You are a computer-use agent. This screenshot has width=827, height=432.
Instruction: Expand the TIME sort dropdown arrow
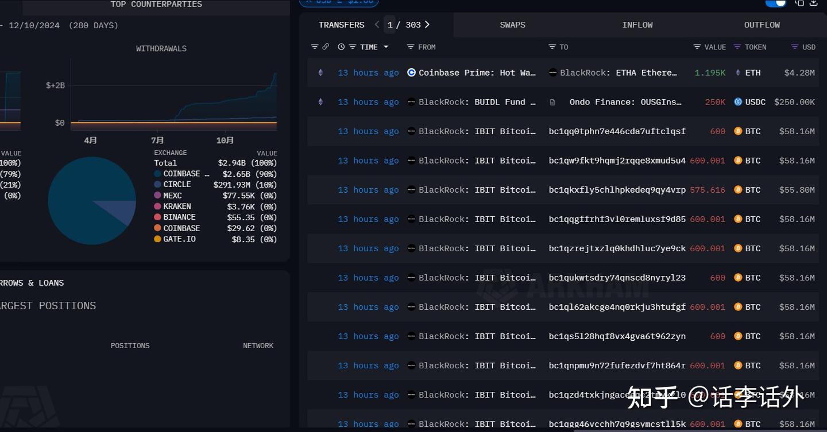click(386, 47)
